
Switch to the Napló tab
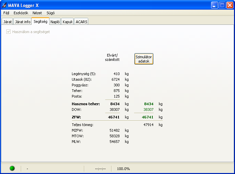[x=55, y=22]
